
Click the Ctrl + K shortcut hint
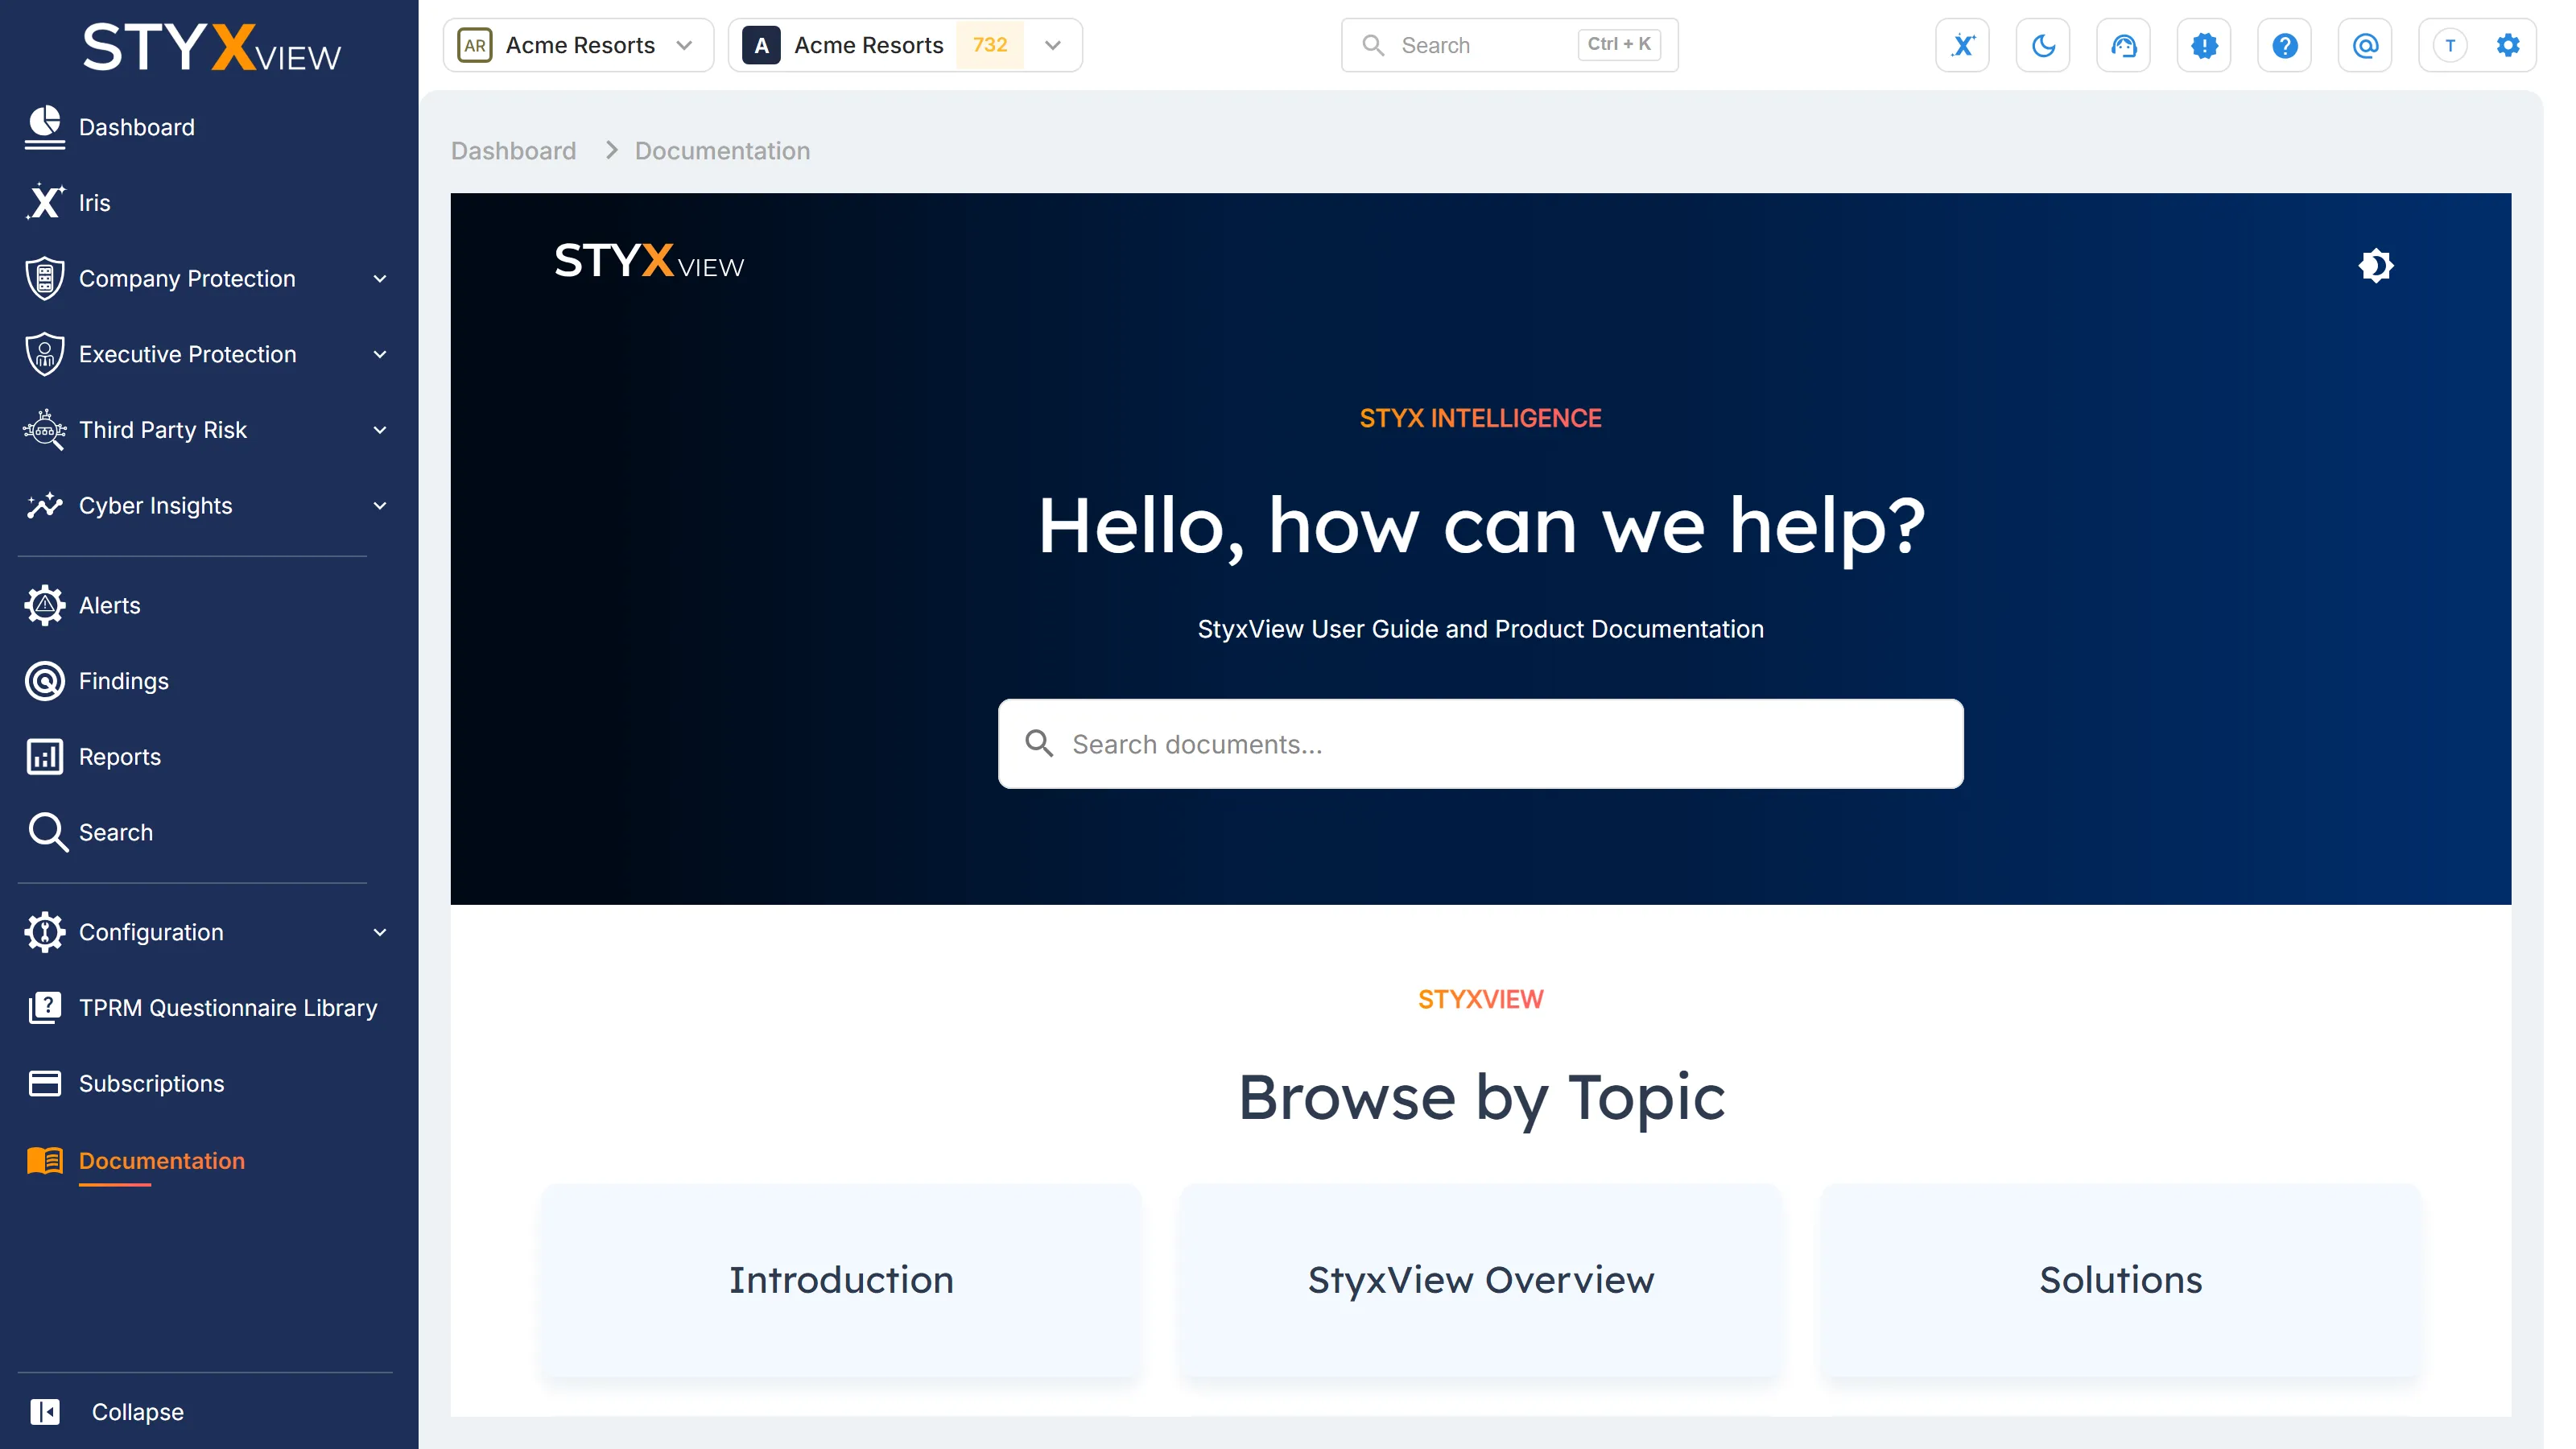pos(1619,44)
